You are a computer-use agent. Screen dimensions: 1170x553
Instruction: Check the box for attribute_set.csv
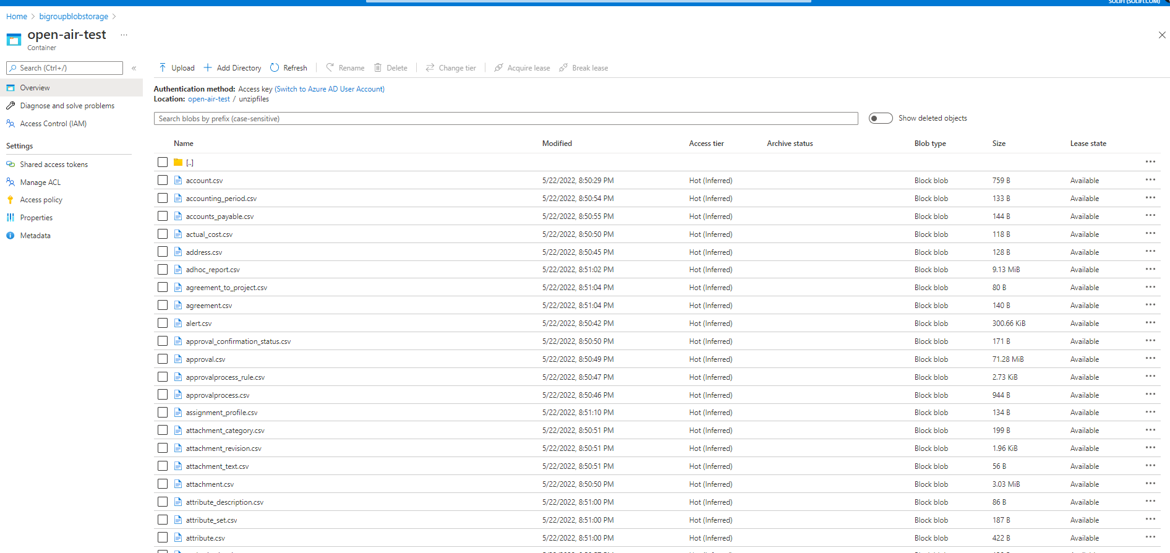click(163, 520)
